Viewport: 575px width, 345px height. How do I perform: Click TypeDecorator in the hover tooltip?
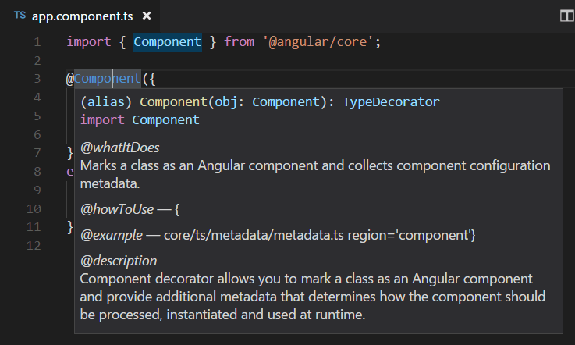click(391, 101)
